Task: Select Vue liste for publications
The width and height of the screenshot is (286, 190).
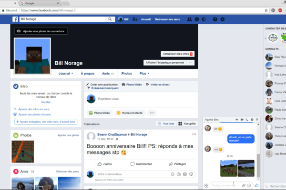Action: pos(166,123)
